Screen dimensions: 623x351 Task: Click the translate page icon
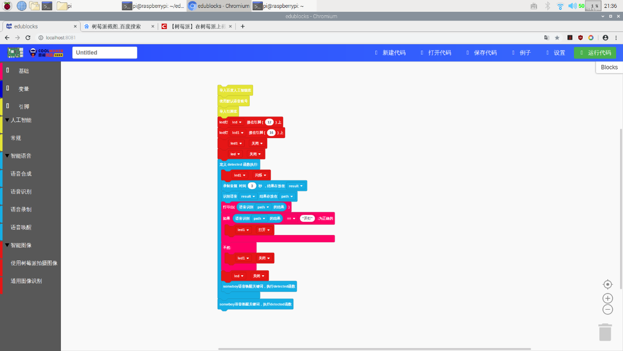click(x=546, y=37)
